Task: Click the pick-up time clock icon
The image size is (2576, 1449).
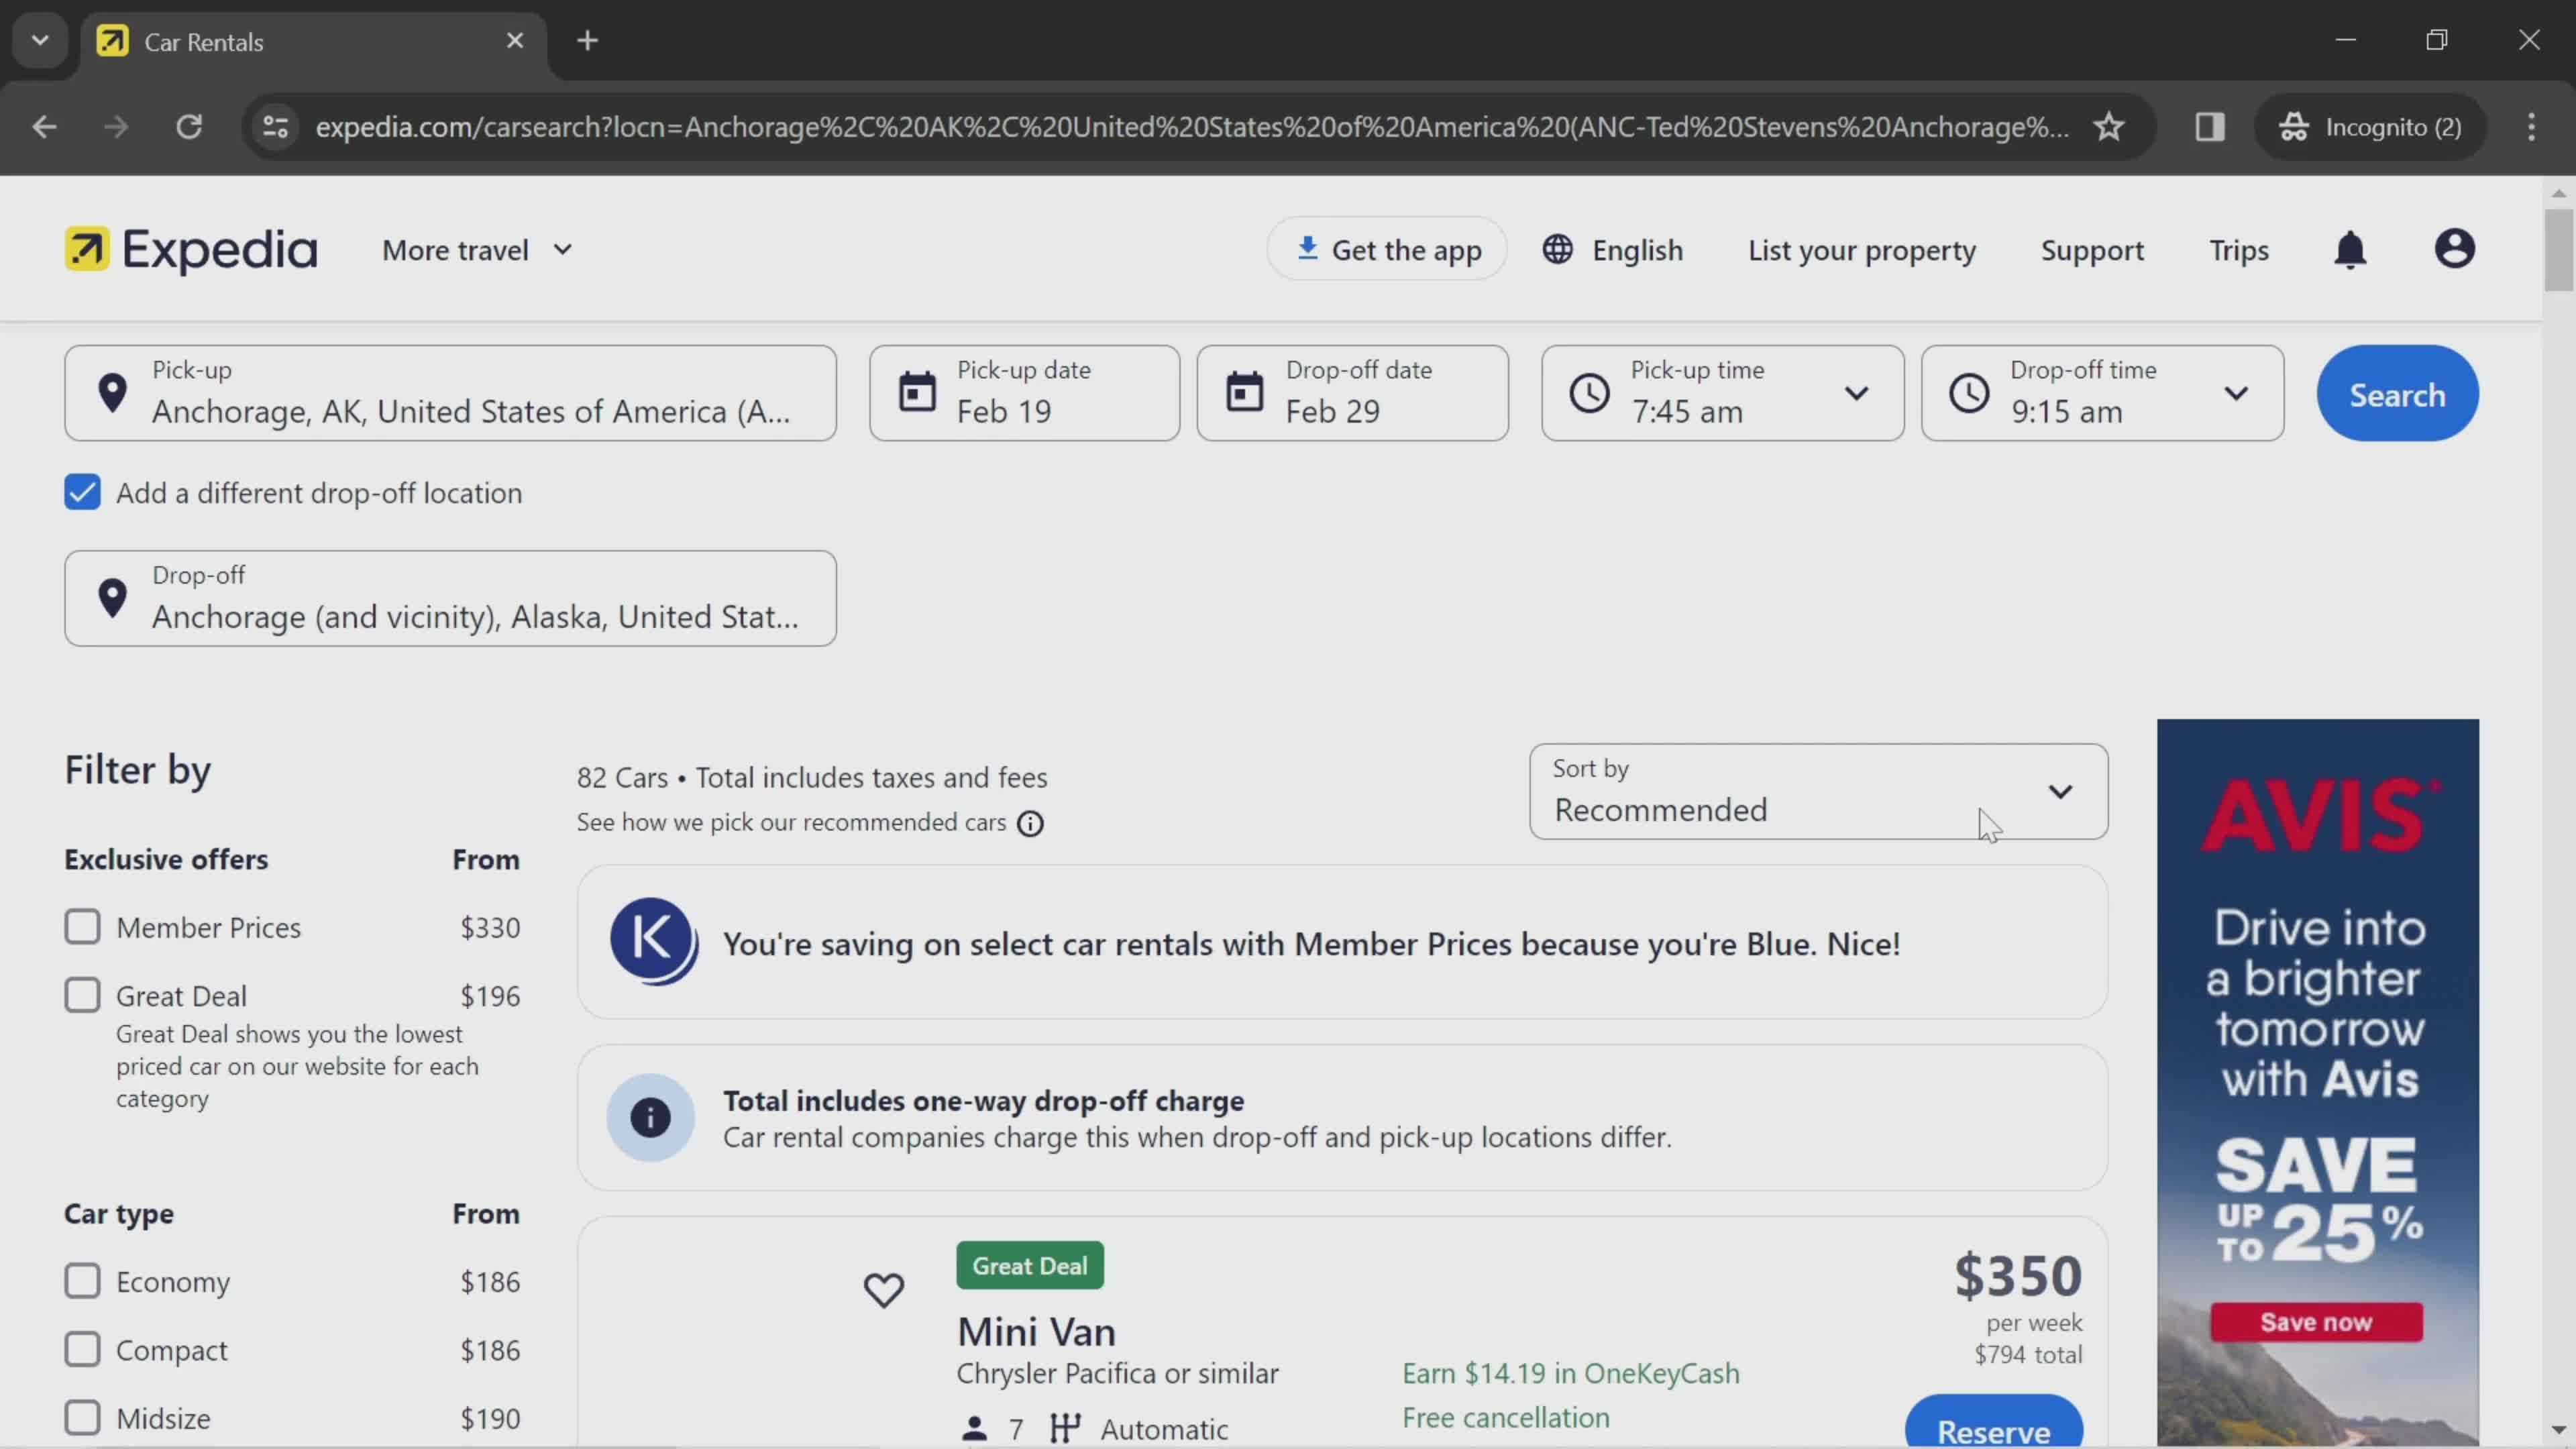Action: coord(1589,393)
